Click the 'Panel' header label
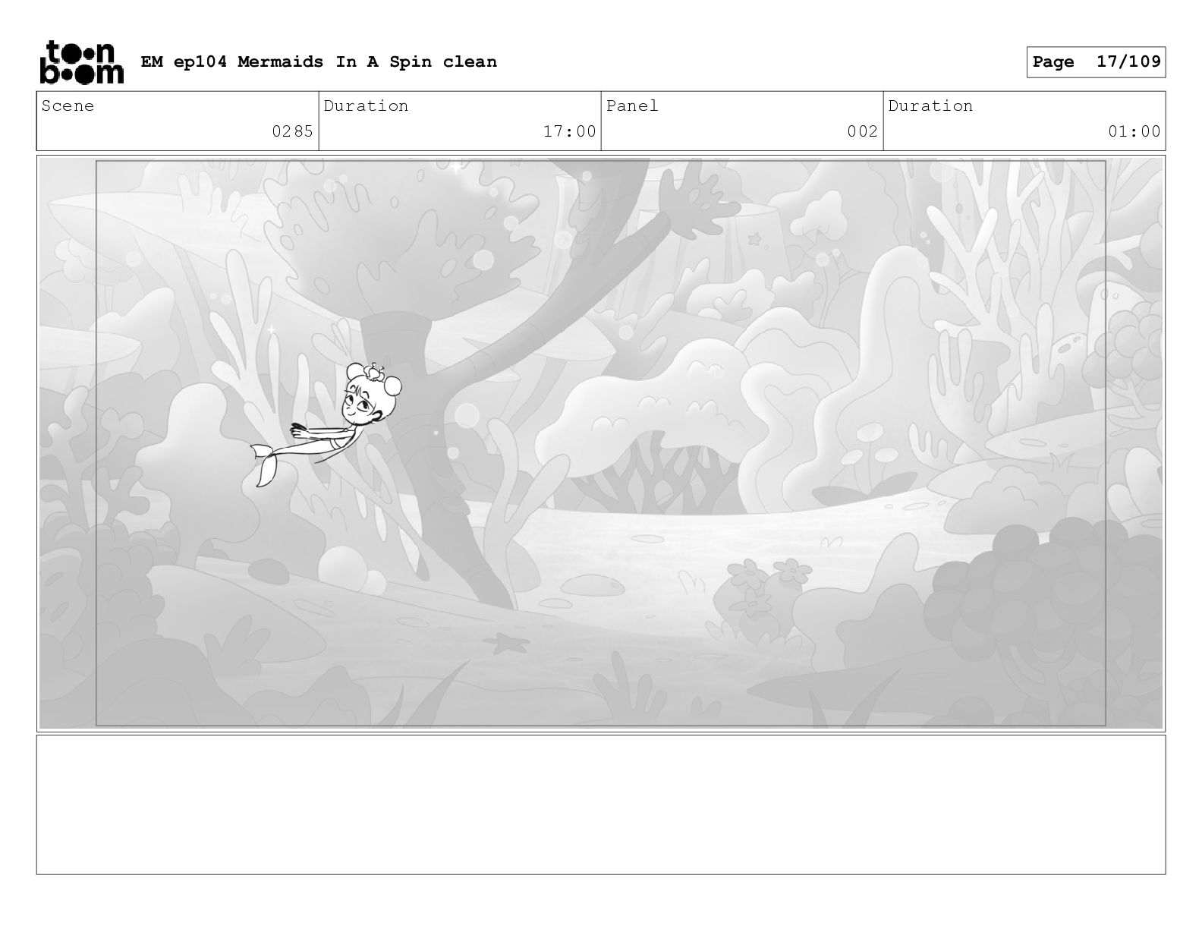Screen dimensions: 1202x929 [x=632, y=105]
